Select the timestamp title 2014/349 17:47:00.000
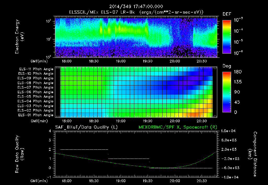This screenshot has width=268, height=185. pos(136,7)
